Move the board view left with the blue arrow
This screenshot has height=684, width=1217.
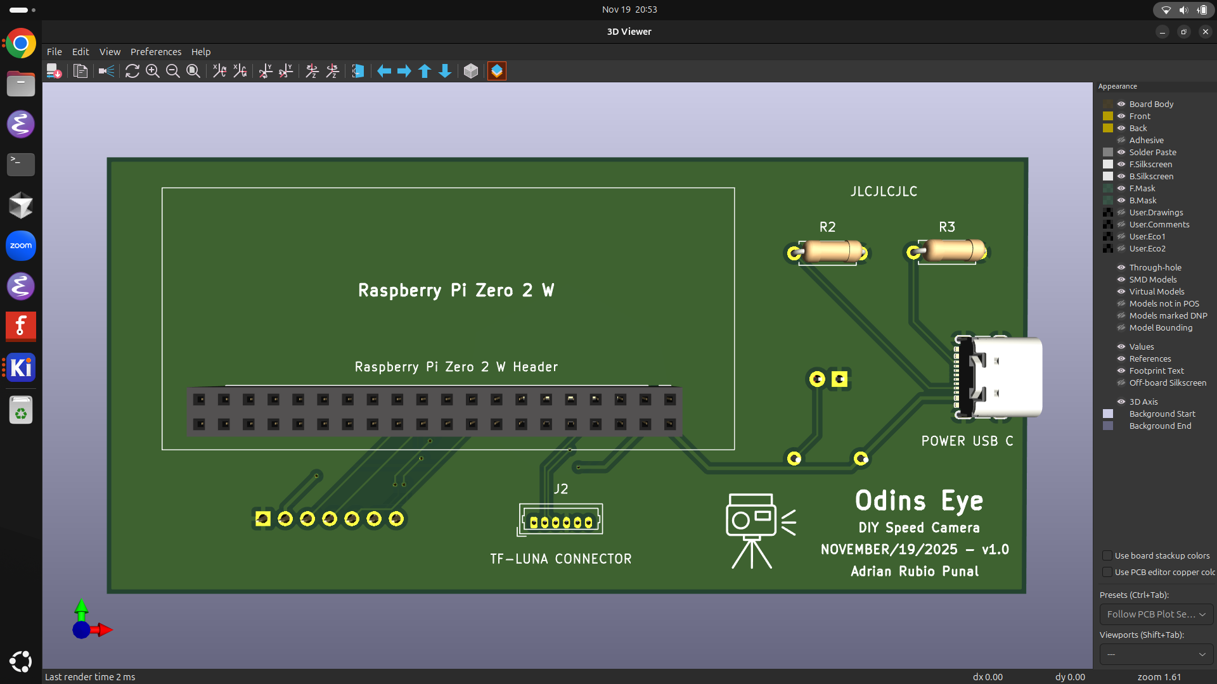(383, 71)
